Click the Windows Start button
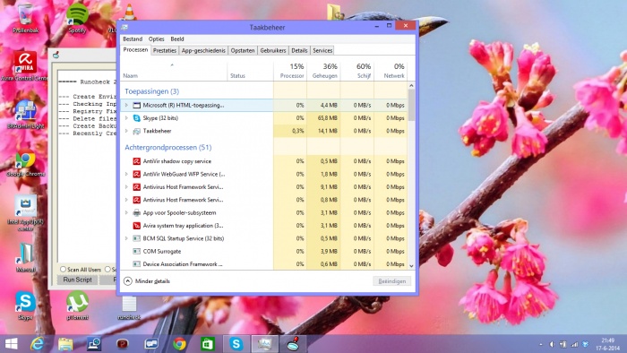The image size is (627, 353). (x=11, y=344)
